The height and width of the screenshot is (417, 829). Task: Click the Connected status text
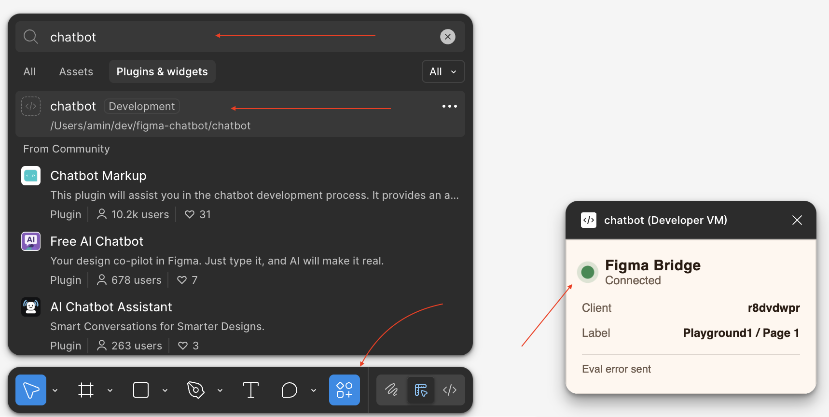(633, 280)
